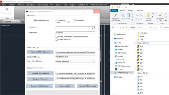Click the Province Ar input field

75,28
